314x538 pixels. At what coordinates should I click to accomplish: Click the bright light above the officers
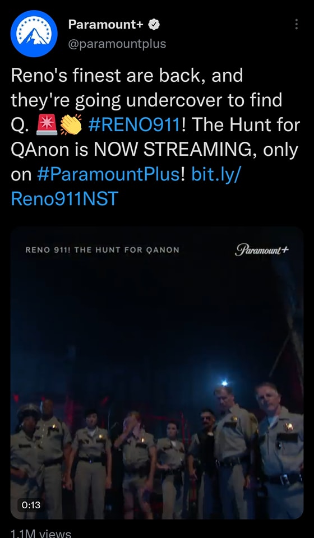pos(224,383)
